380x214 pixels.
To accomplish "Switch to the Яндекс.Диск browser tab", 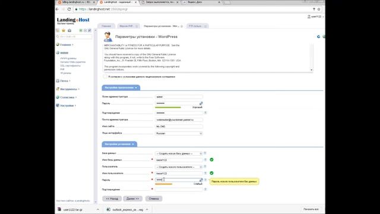I will point(202,2).
